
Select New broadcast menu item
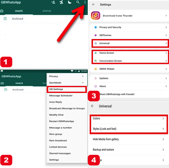point(67,141)
